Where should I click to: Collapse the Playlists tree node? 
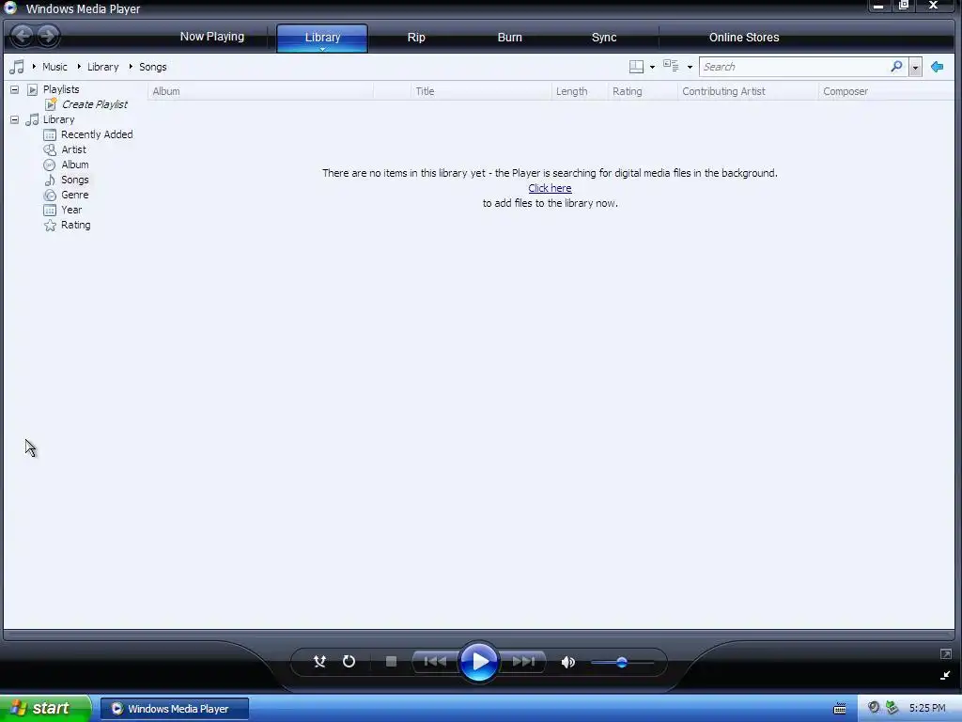(x=14, y=89)
